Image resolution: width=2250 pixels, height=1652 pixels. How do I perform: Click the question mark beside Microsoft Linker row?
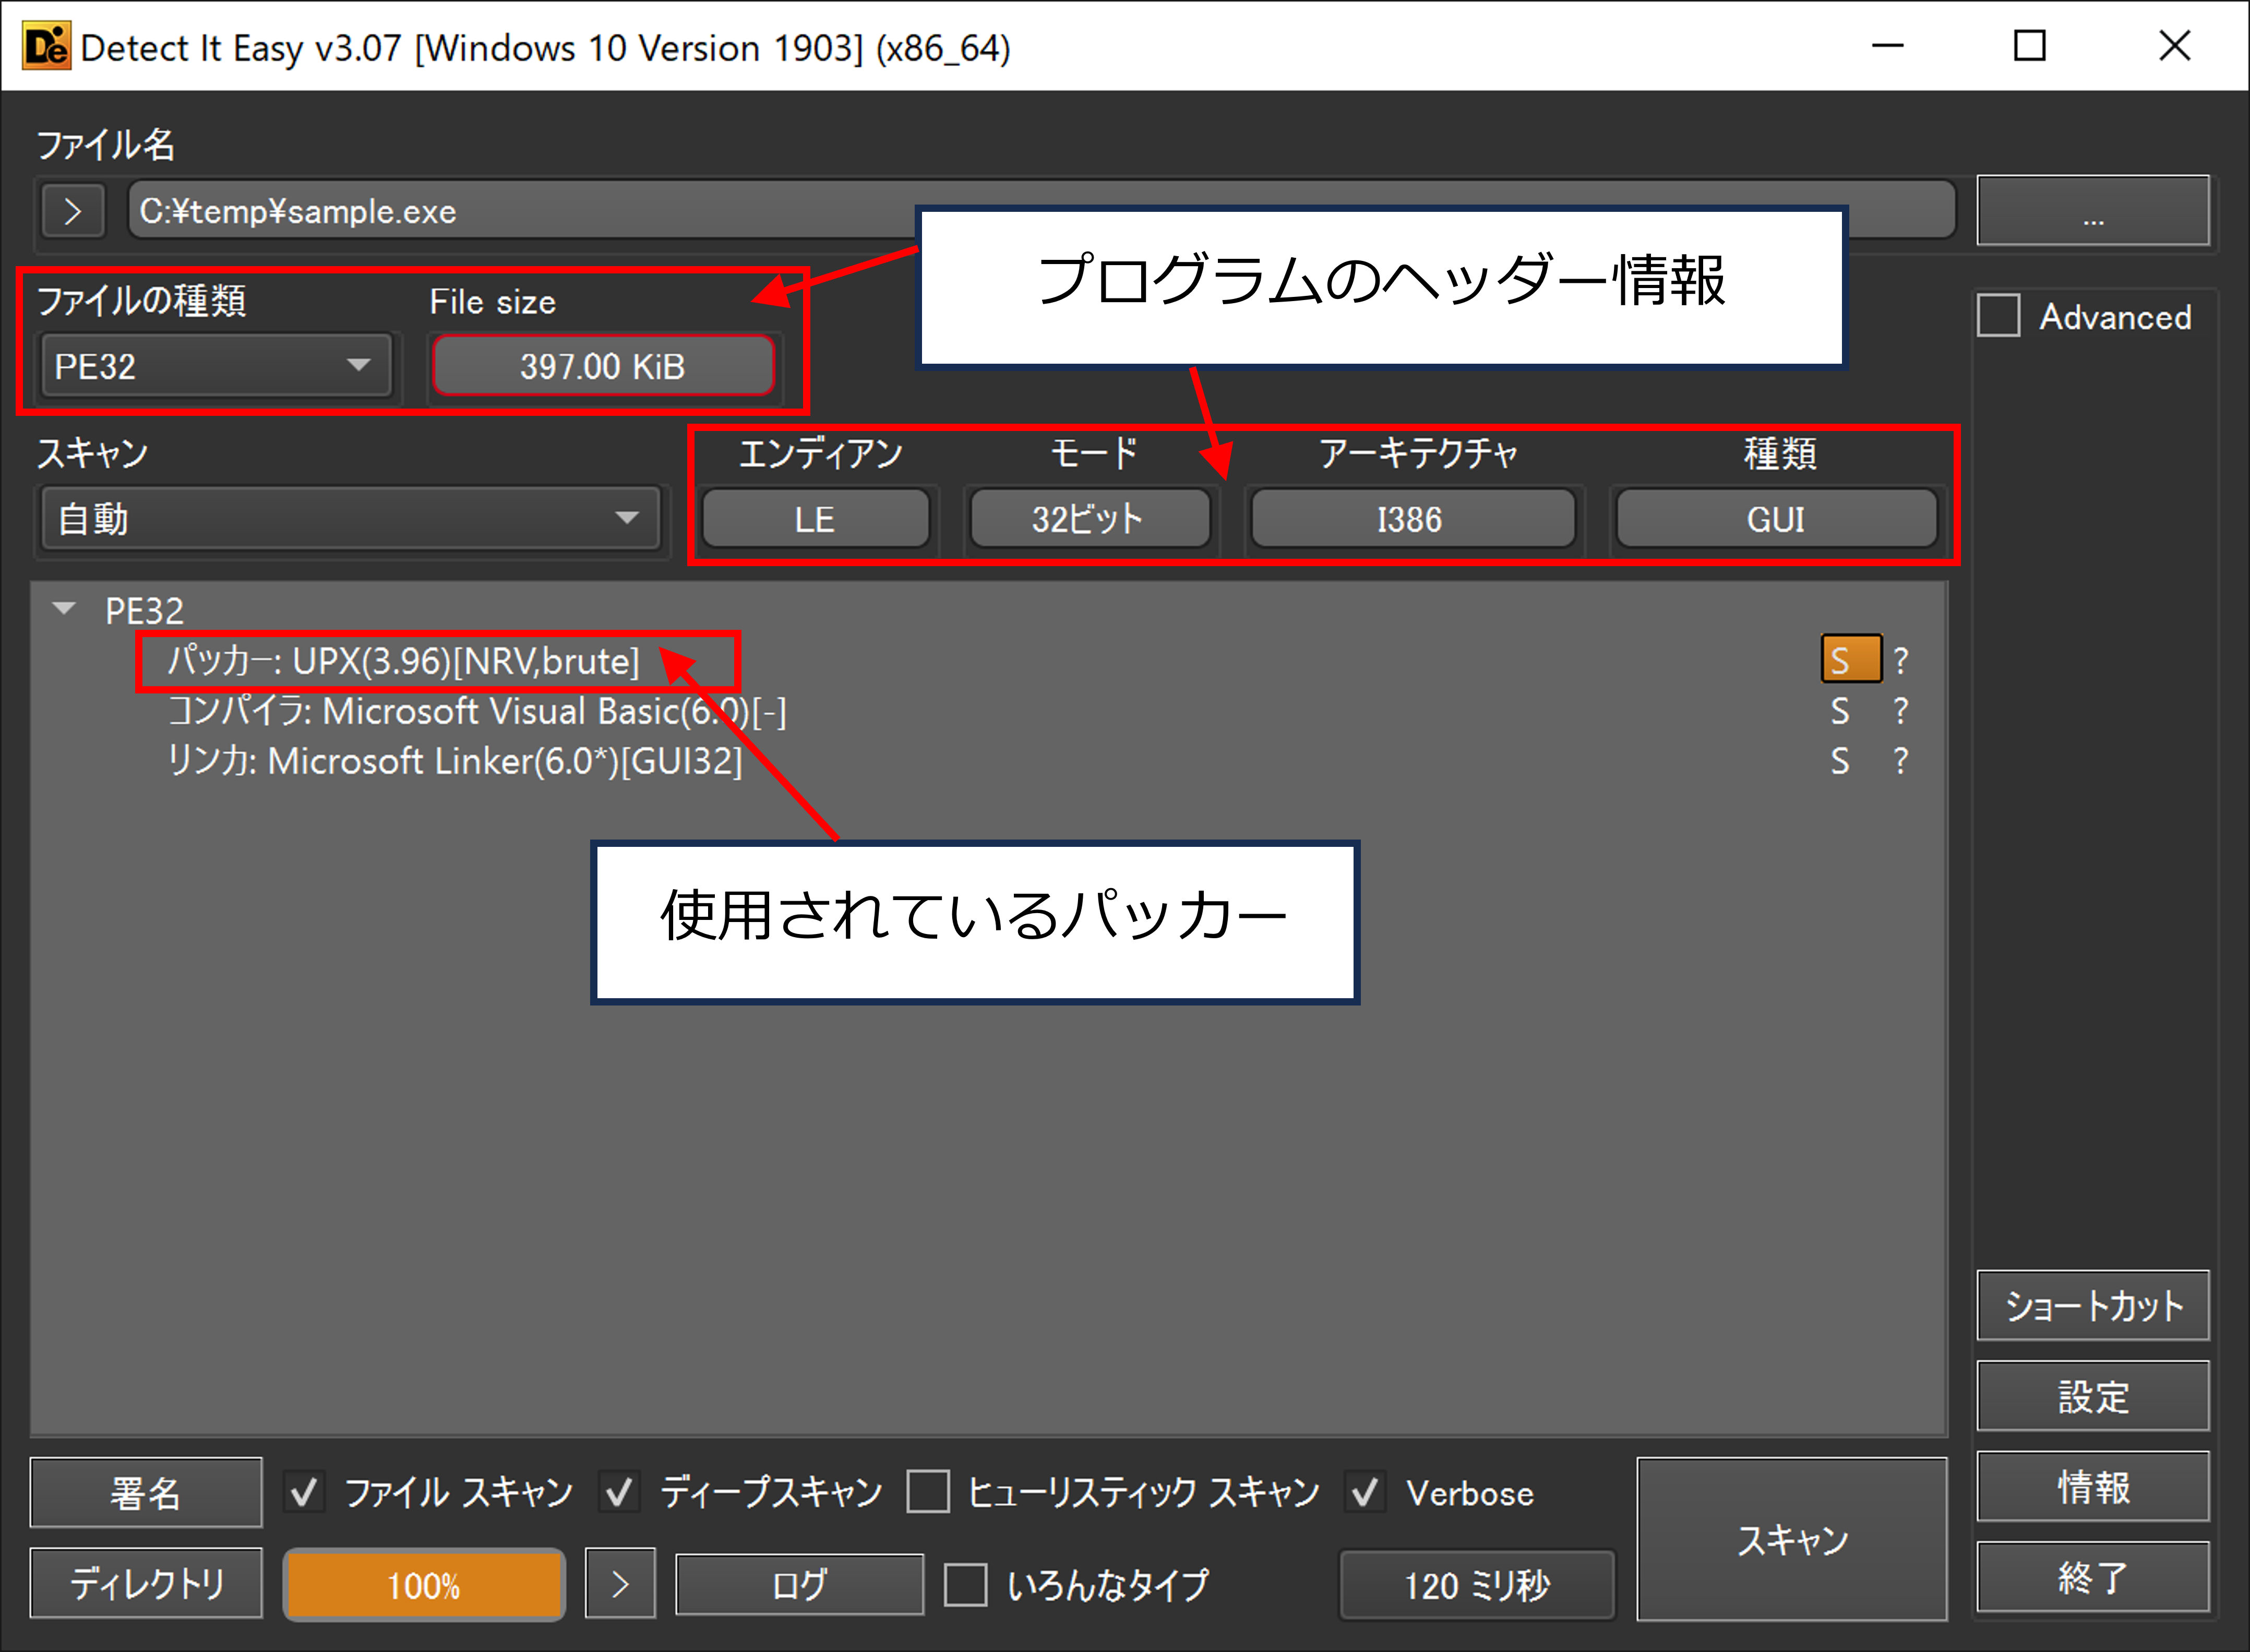click(x=1901, y=762)
